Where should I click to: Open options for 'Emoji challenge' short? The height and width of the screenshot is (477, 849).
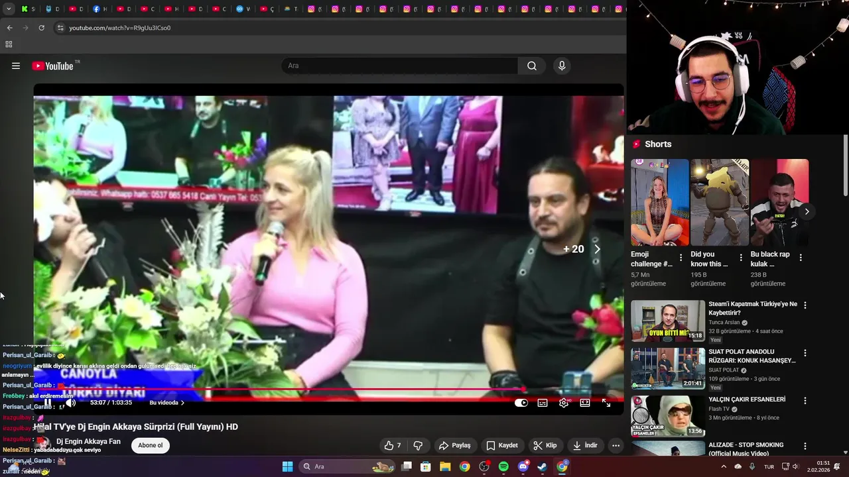681,258
